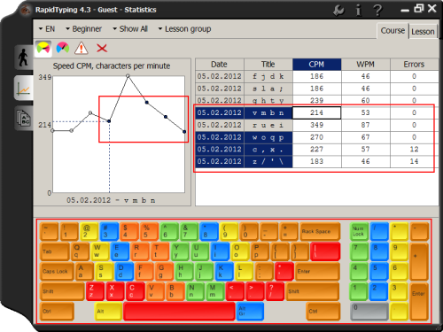Select the 'g h t y' lesson row
Screen dimensions: 443x332
(317, 100)
